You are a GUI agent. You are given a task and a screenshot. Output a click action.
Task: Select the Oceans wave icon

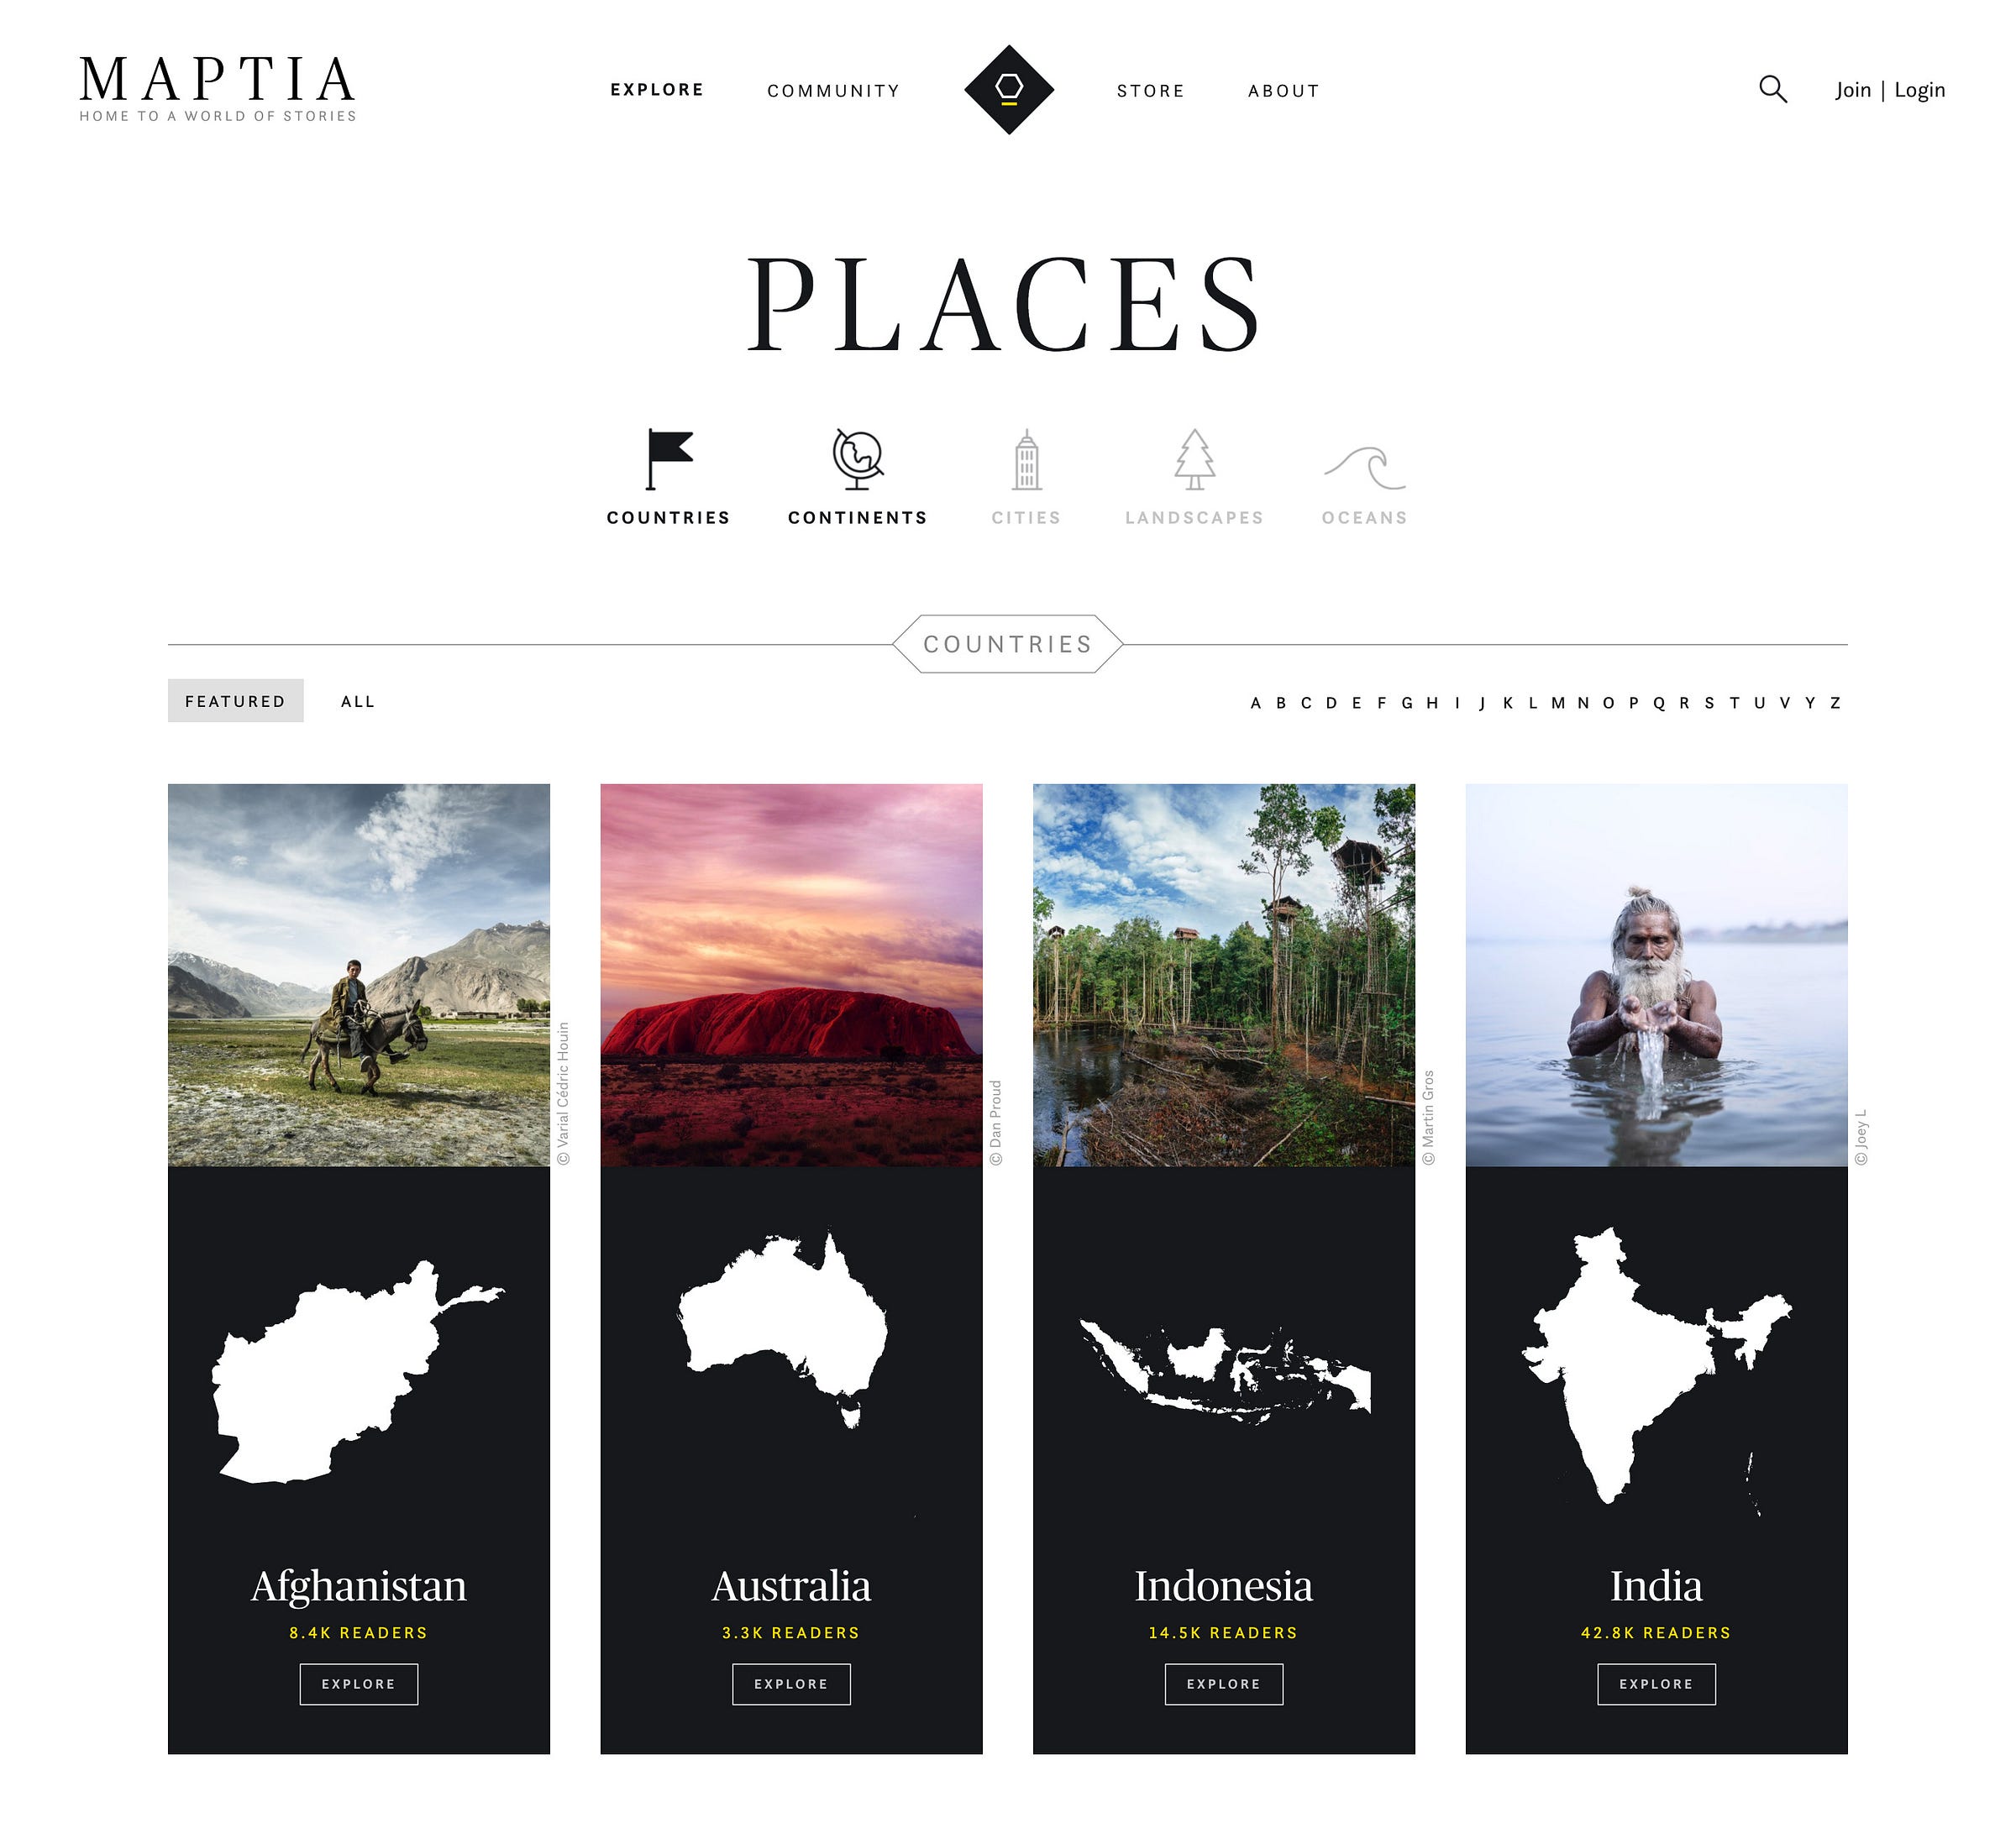1364,468
